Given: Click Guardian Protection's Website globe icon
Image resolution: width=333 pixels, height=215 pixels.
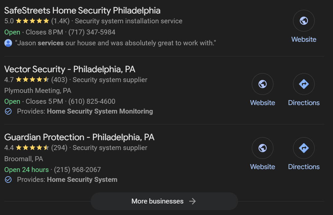Looking at the screenshot, I should click(262, 148).
